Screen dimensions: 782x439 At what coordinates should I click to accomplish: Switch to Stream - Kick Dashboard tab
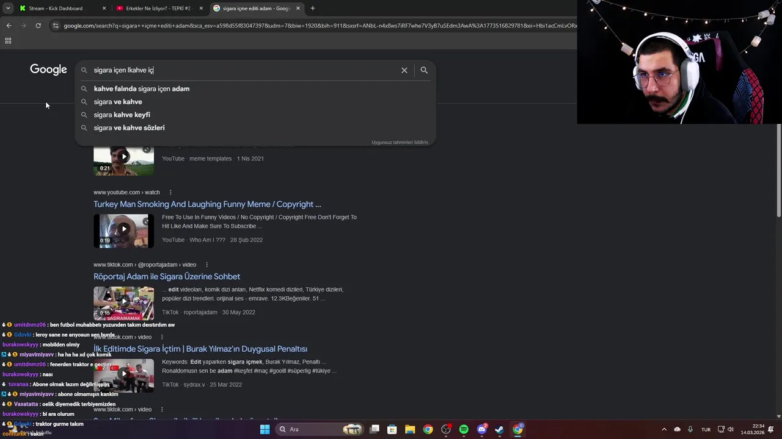tap(56, 9)
